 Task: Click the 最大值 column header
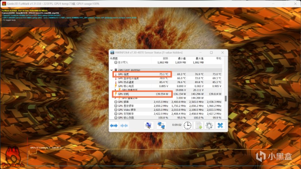point(200,58)
